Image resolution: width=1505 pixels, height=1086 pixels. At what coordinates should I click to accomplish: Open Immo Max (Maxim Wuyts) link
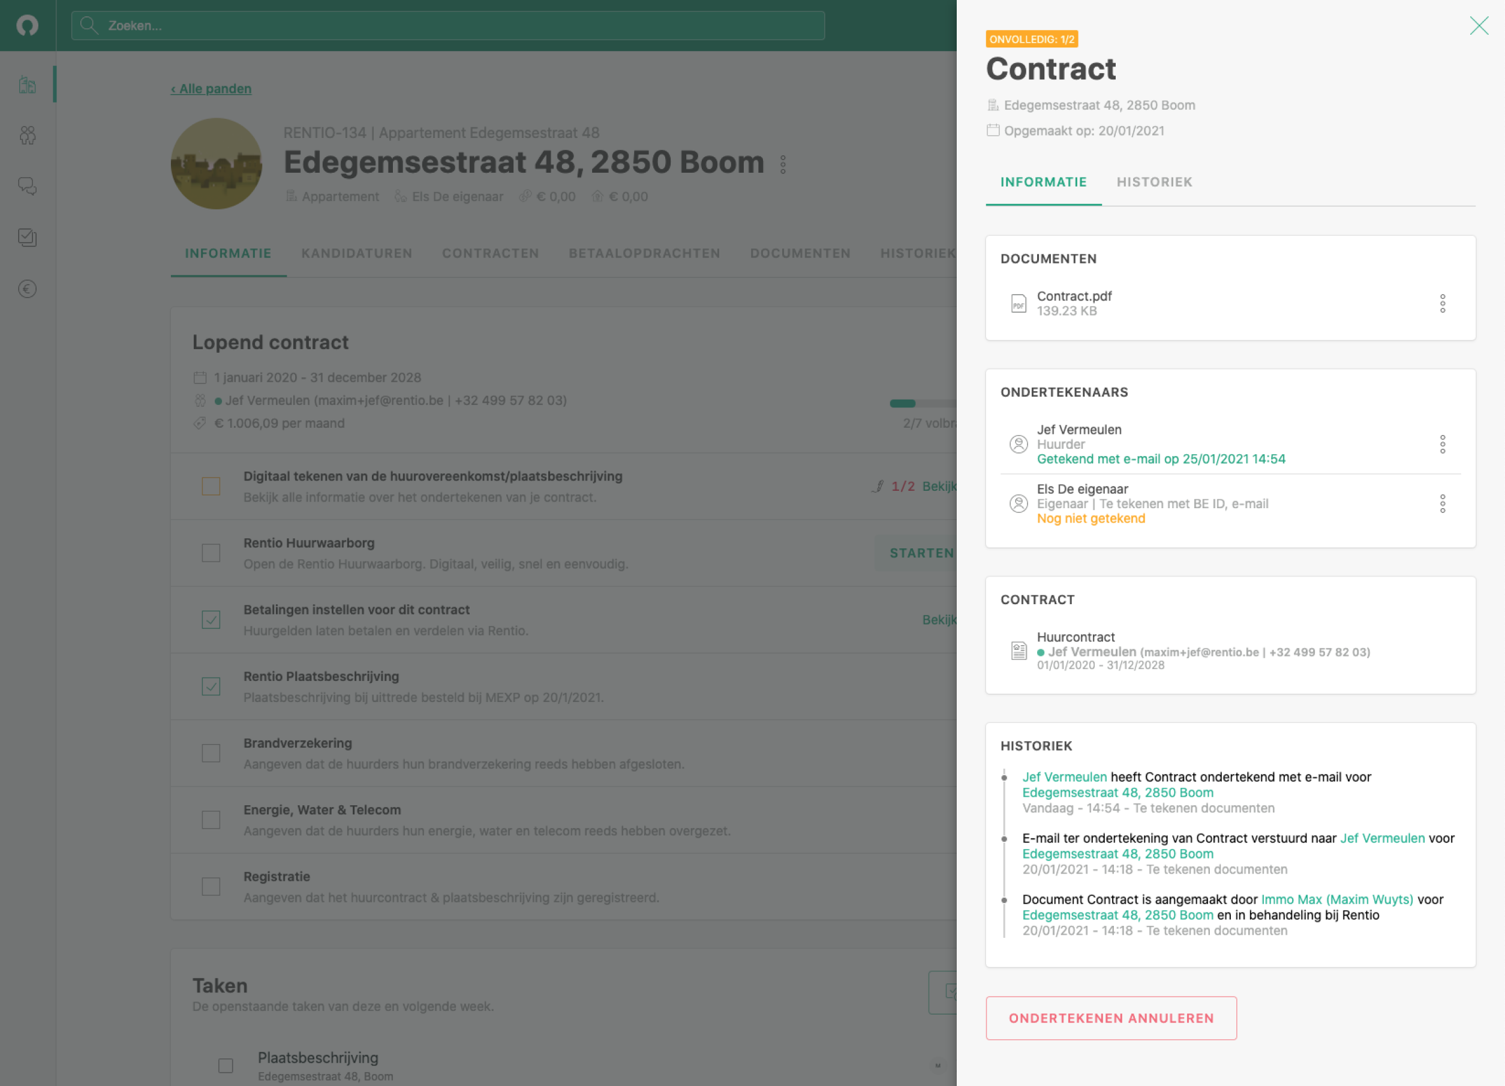tap(1336, 899)
